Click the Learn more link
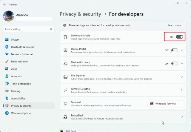The image size is (191, 132). [174, 25]
